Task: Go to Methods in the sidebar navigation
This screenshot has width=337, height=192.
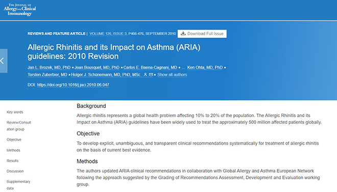Action: click(13, 150)
